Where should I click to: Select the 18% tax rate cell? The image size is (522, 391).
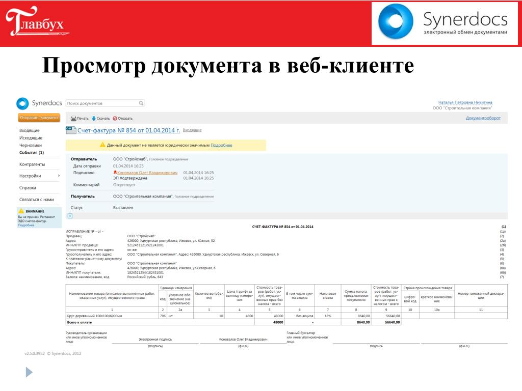point(328,316)
